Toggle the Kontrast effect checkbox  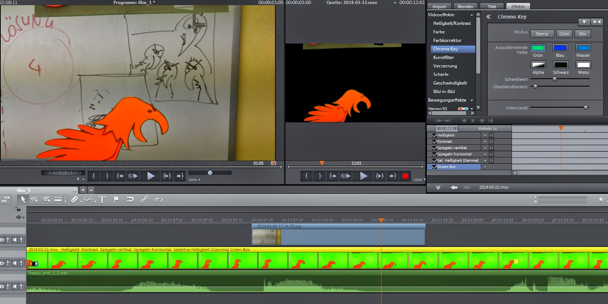pyautogui.click(x=434, y=141)
